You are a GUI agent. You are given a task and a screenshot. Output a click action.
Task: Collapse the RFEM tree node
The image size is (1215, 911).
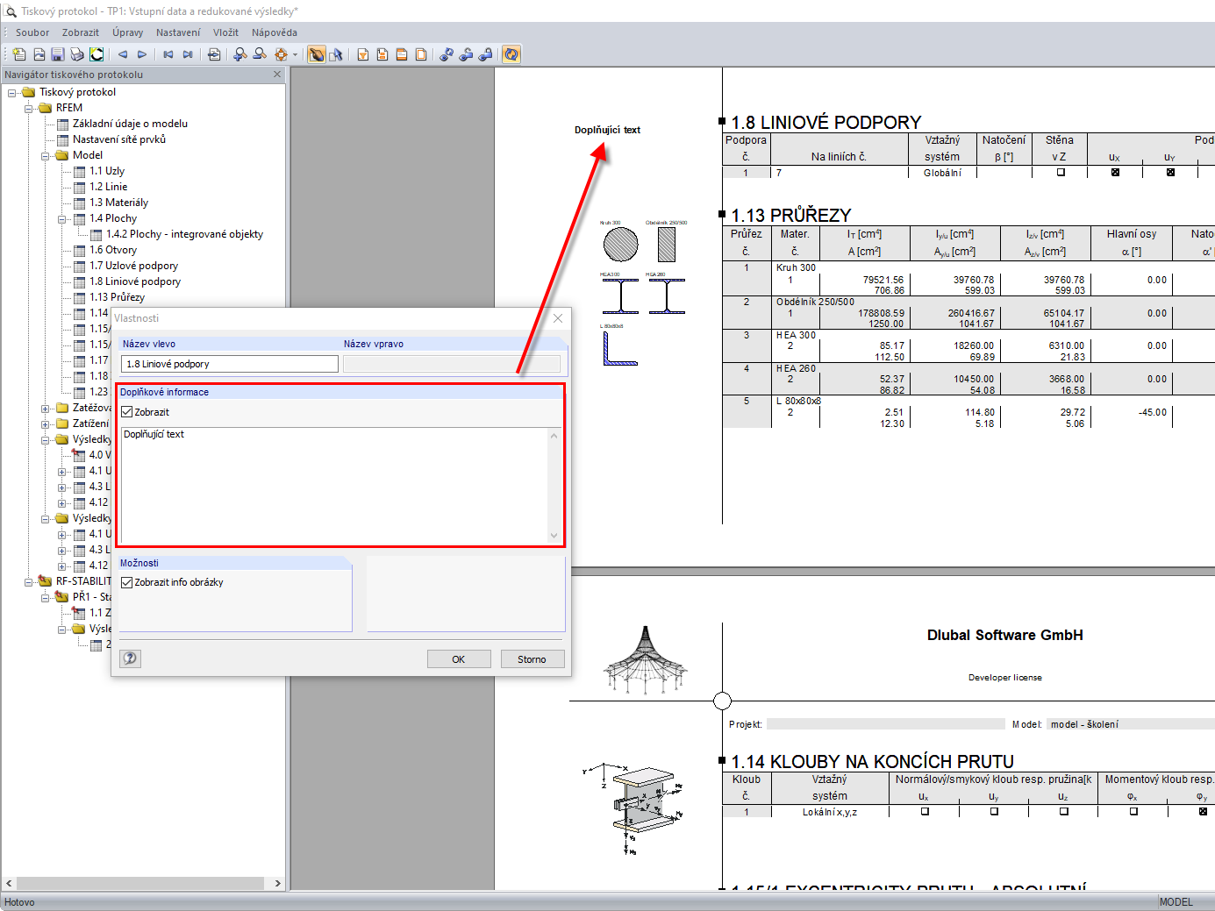pyautogui.click(x=29, y=108)
